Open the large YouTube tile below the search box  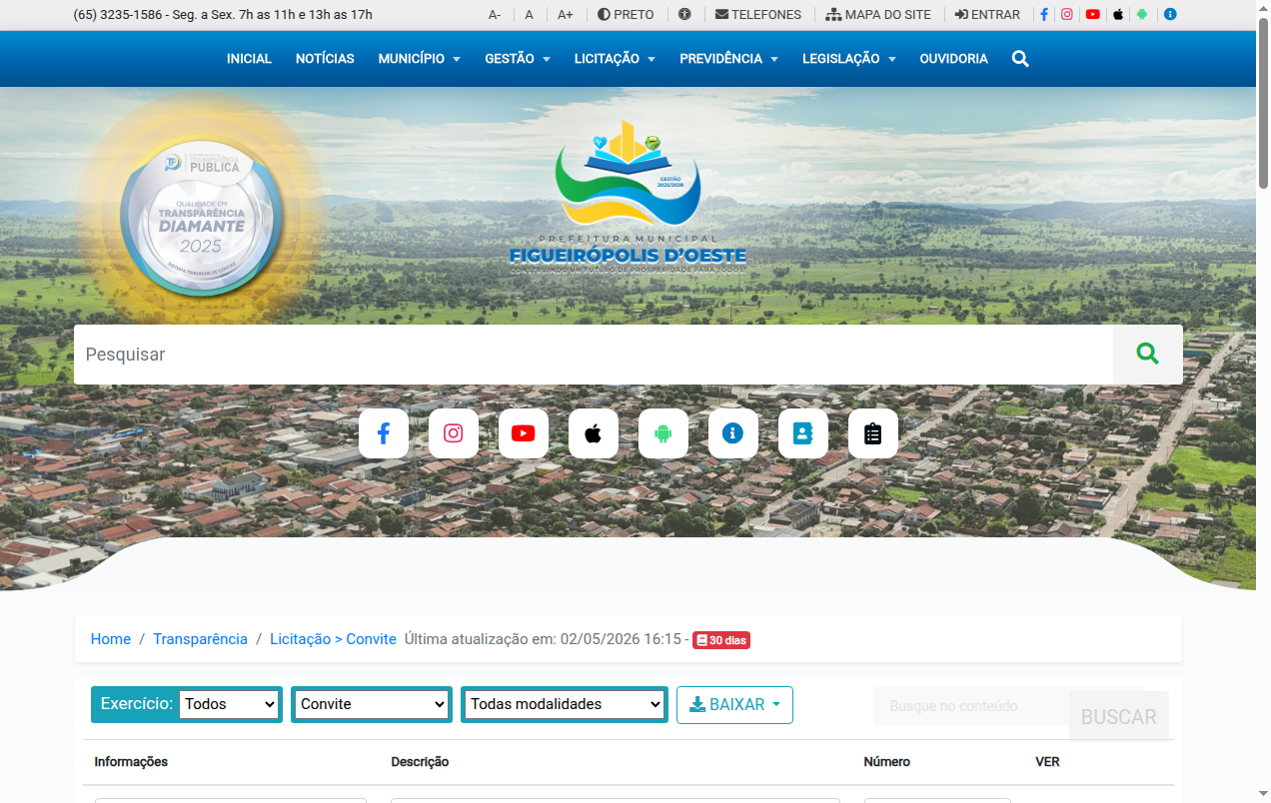[x=524, y=433]
